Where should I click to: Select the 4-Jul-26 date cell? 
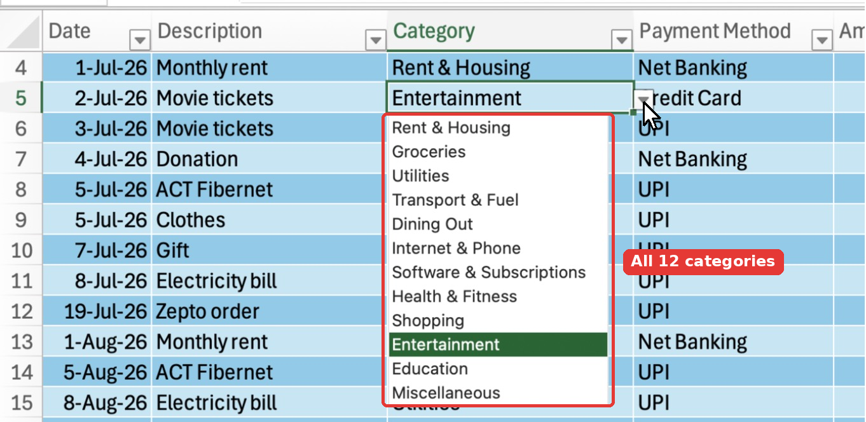pos(97,159)
